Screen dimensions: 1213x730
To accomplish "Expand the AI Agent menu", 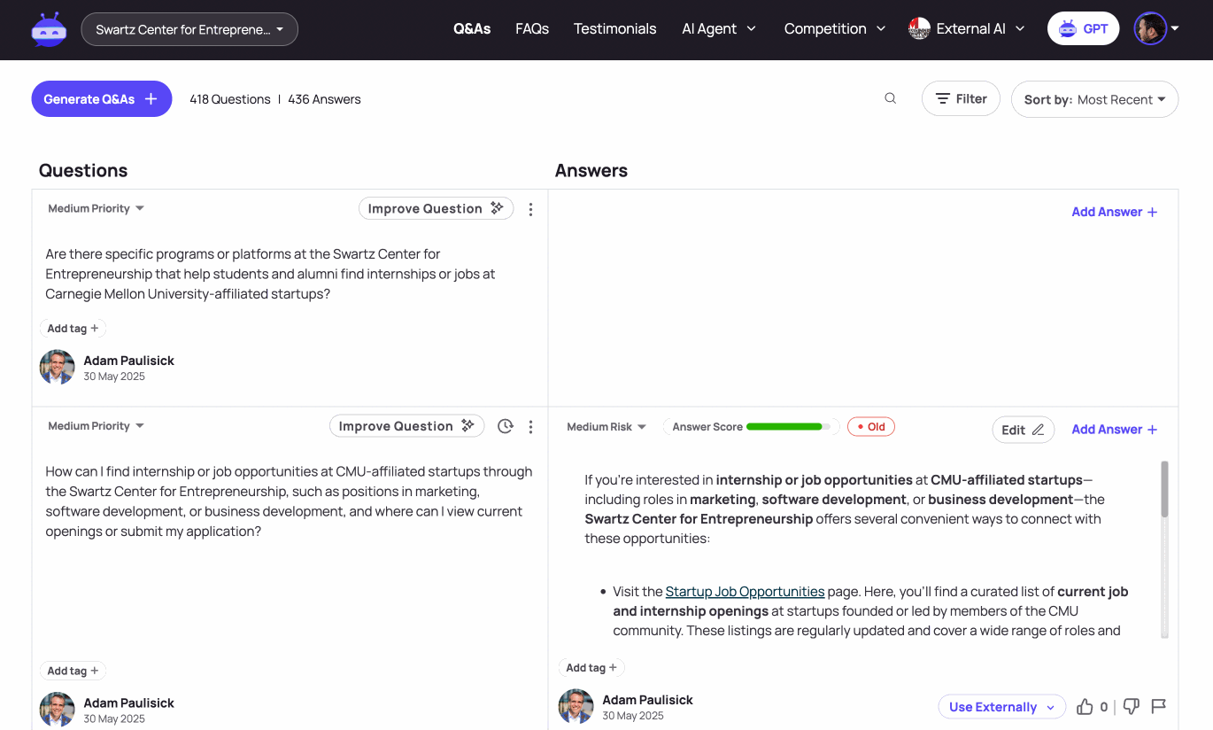I will tap(719, 28).
